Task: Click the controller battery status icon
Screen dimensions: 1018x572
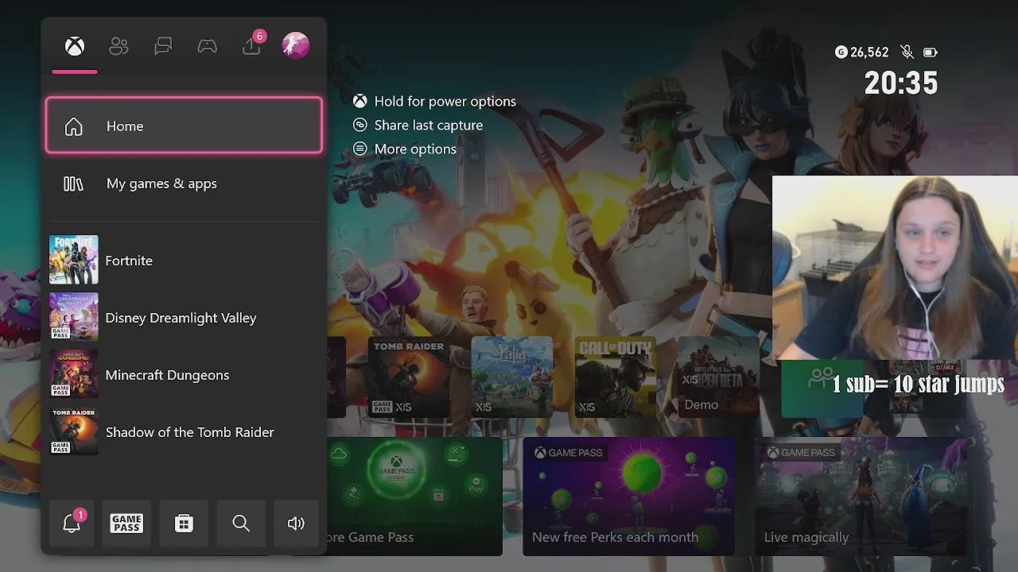Action: tap(930, 52)
